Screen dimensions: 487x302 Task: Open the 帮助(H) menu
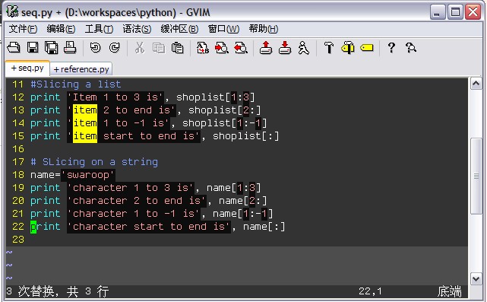(264, 29)
